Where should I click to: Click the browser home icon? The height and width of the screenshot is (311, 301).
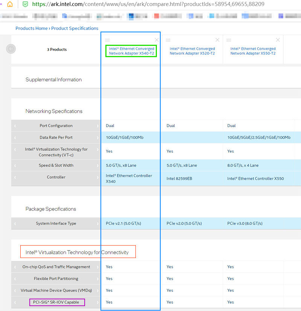(x=10, y=4)
